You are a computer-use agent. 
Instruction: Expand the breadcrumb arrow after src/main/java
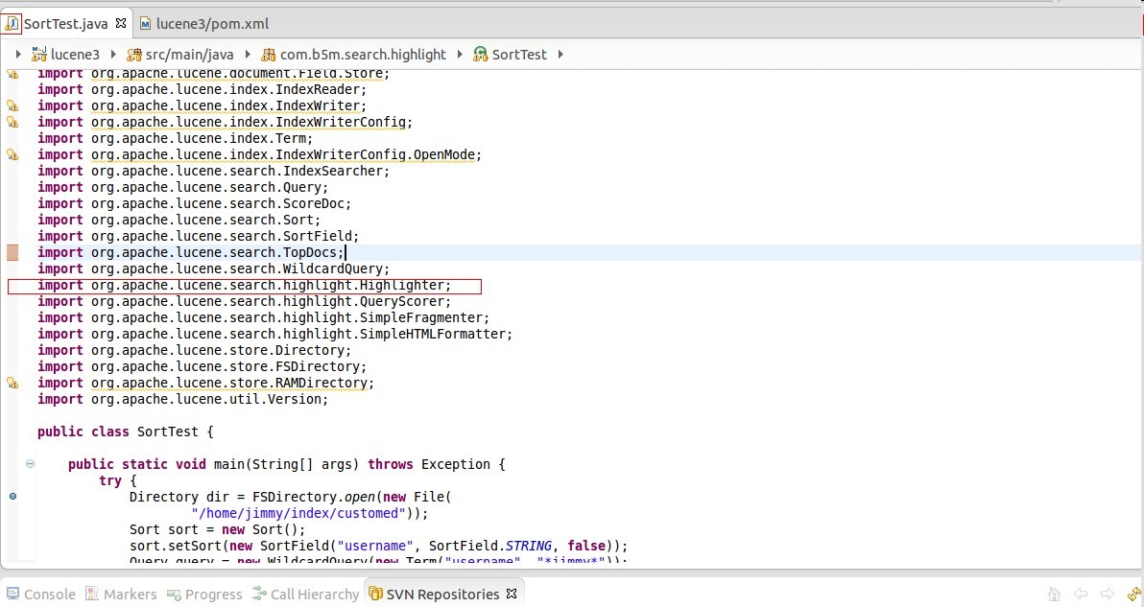(x=248, y=54)
